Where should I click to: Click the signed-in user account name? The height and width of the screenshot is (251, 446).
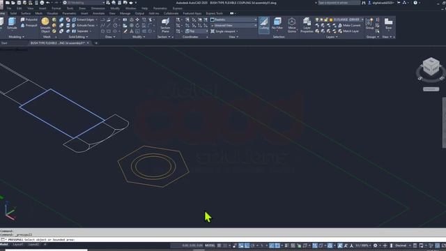383,3
